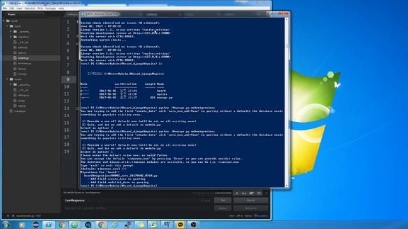408x229 pixels.
Task: Open the Edit menu in Atom
Action: 11,8
